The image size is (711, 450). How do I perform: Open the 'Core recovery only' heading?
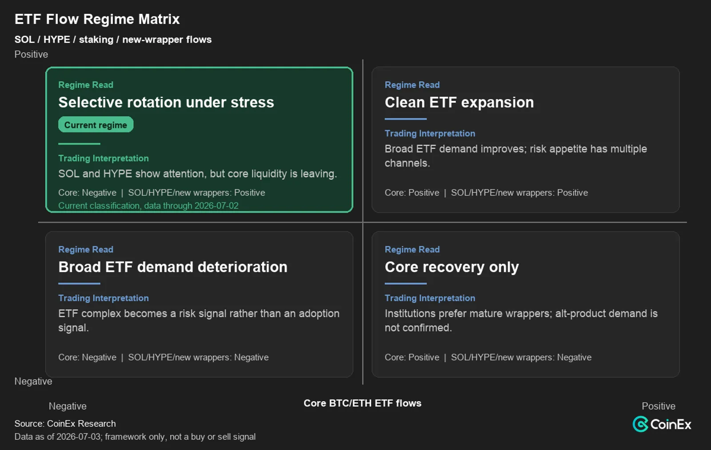point(451,267)
